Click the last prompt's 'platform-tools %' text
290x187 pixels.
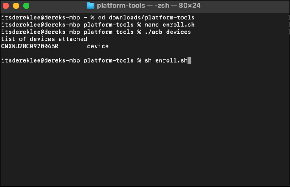tap(113, 60)
